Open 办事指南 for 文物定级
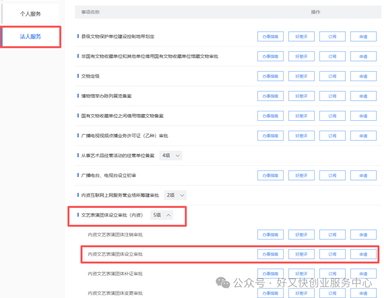Image resolution: width=384 pixels, height=298 pixels. point(270,76)
